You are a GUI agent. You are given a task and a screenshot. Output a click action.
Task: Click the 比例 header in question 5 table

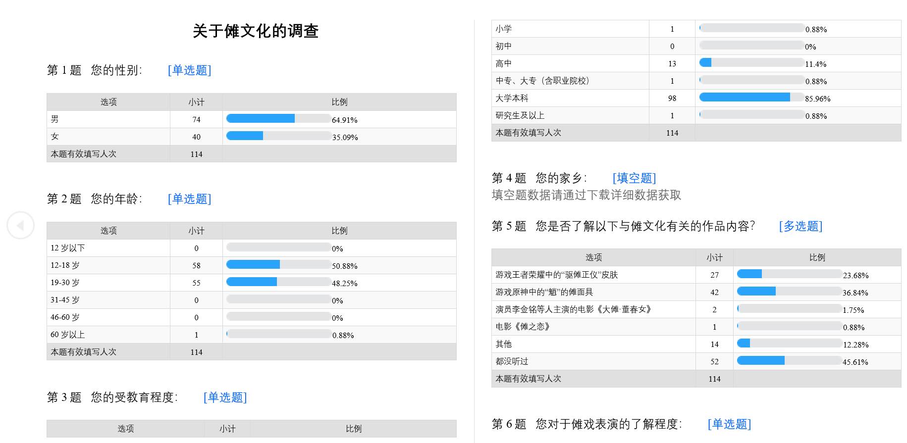(817, 257)
